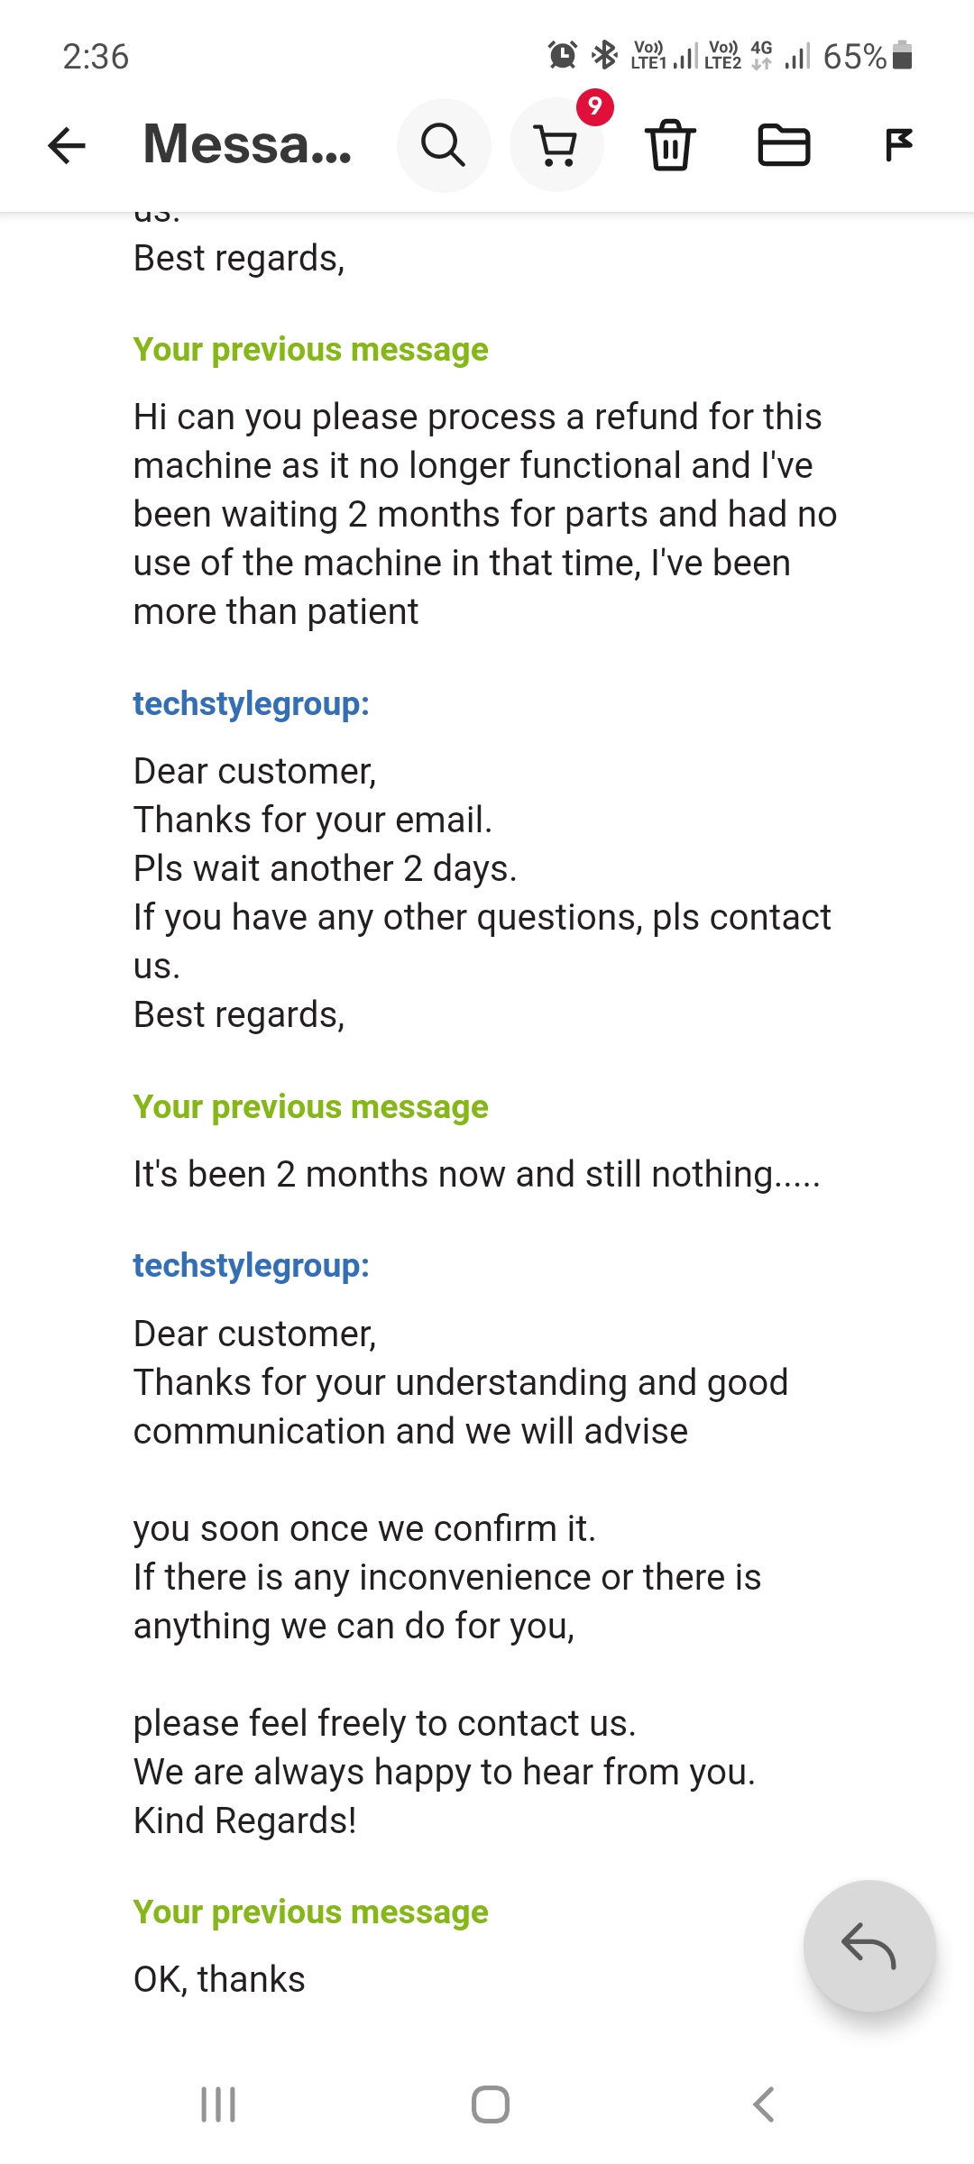
Task: Flag this message
Action: point(898,145)
